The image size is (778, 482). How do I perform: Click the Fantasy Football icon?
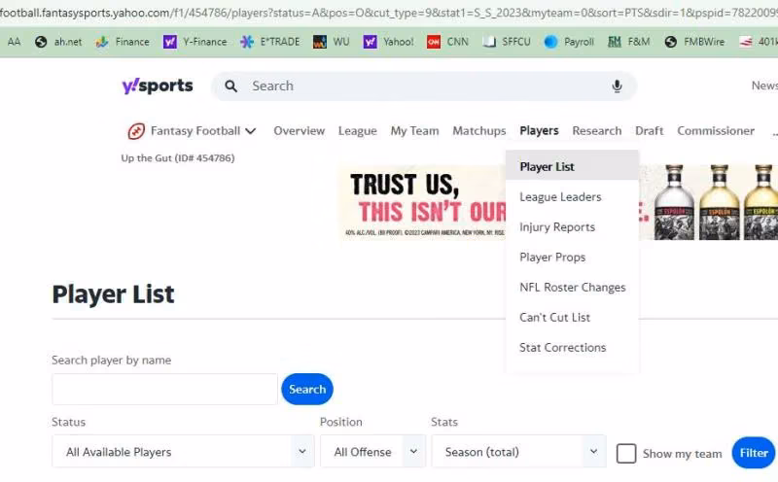pyautogui.click(x=136, y=131)
